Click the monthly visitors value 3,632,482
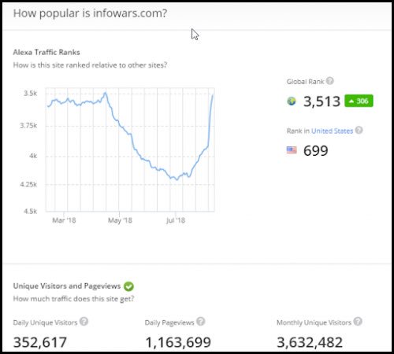 310,342
